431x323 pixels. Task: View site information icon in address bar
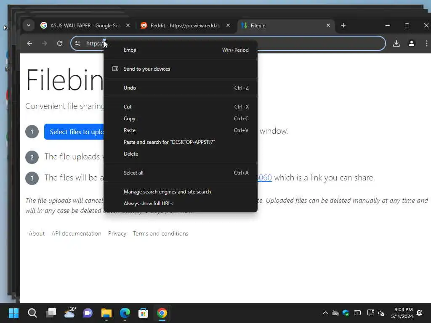[78, 43]
